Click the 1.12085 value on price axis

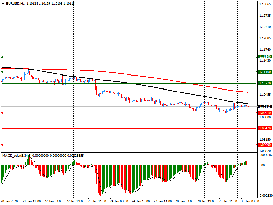[x=265, y=38]
